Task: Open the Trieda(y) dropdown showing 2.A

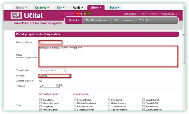Action: [x=49, y=86]
